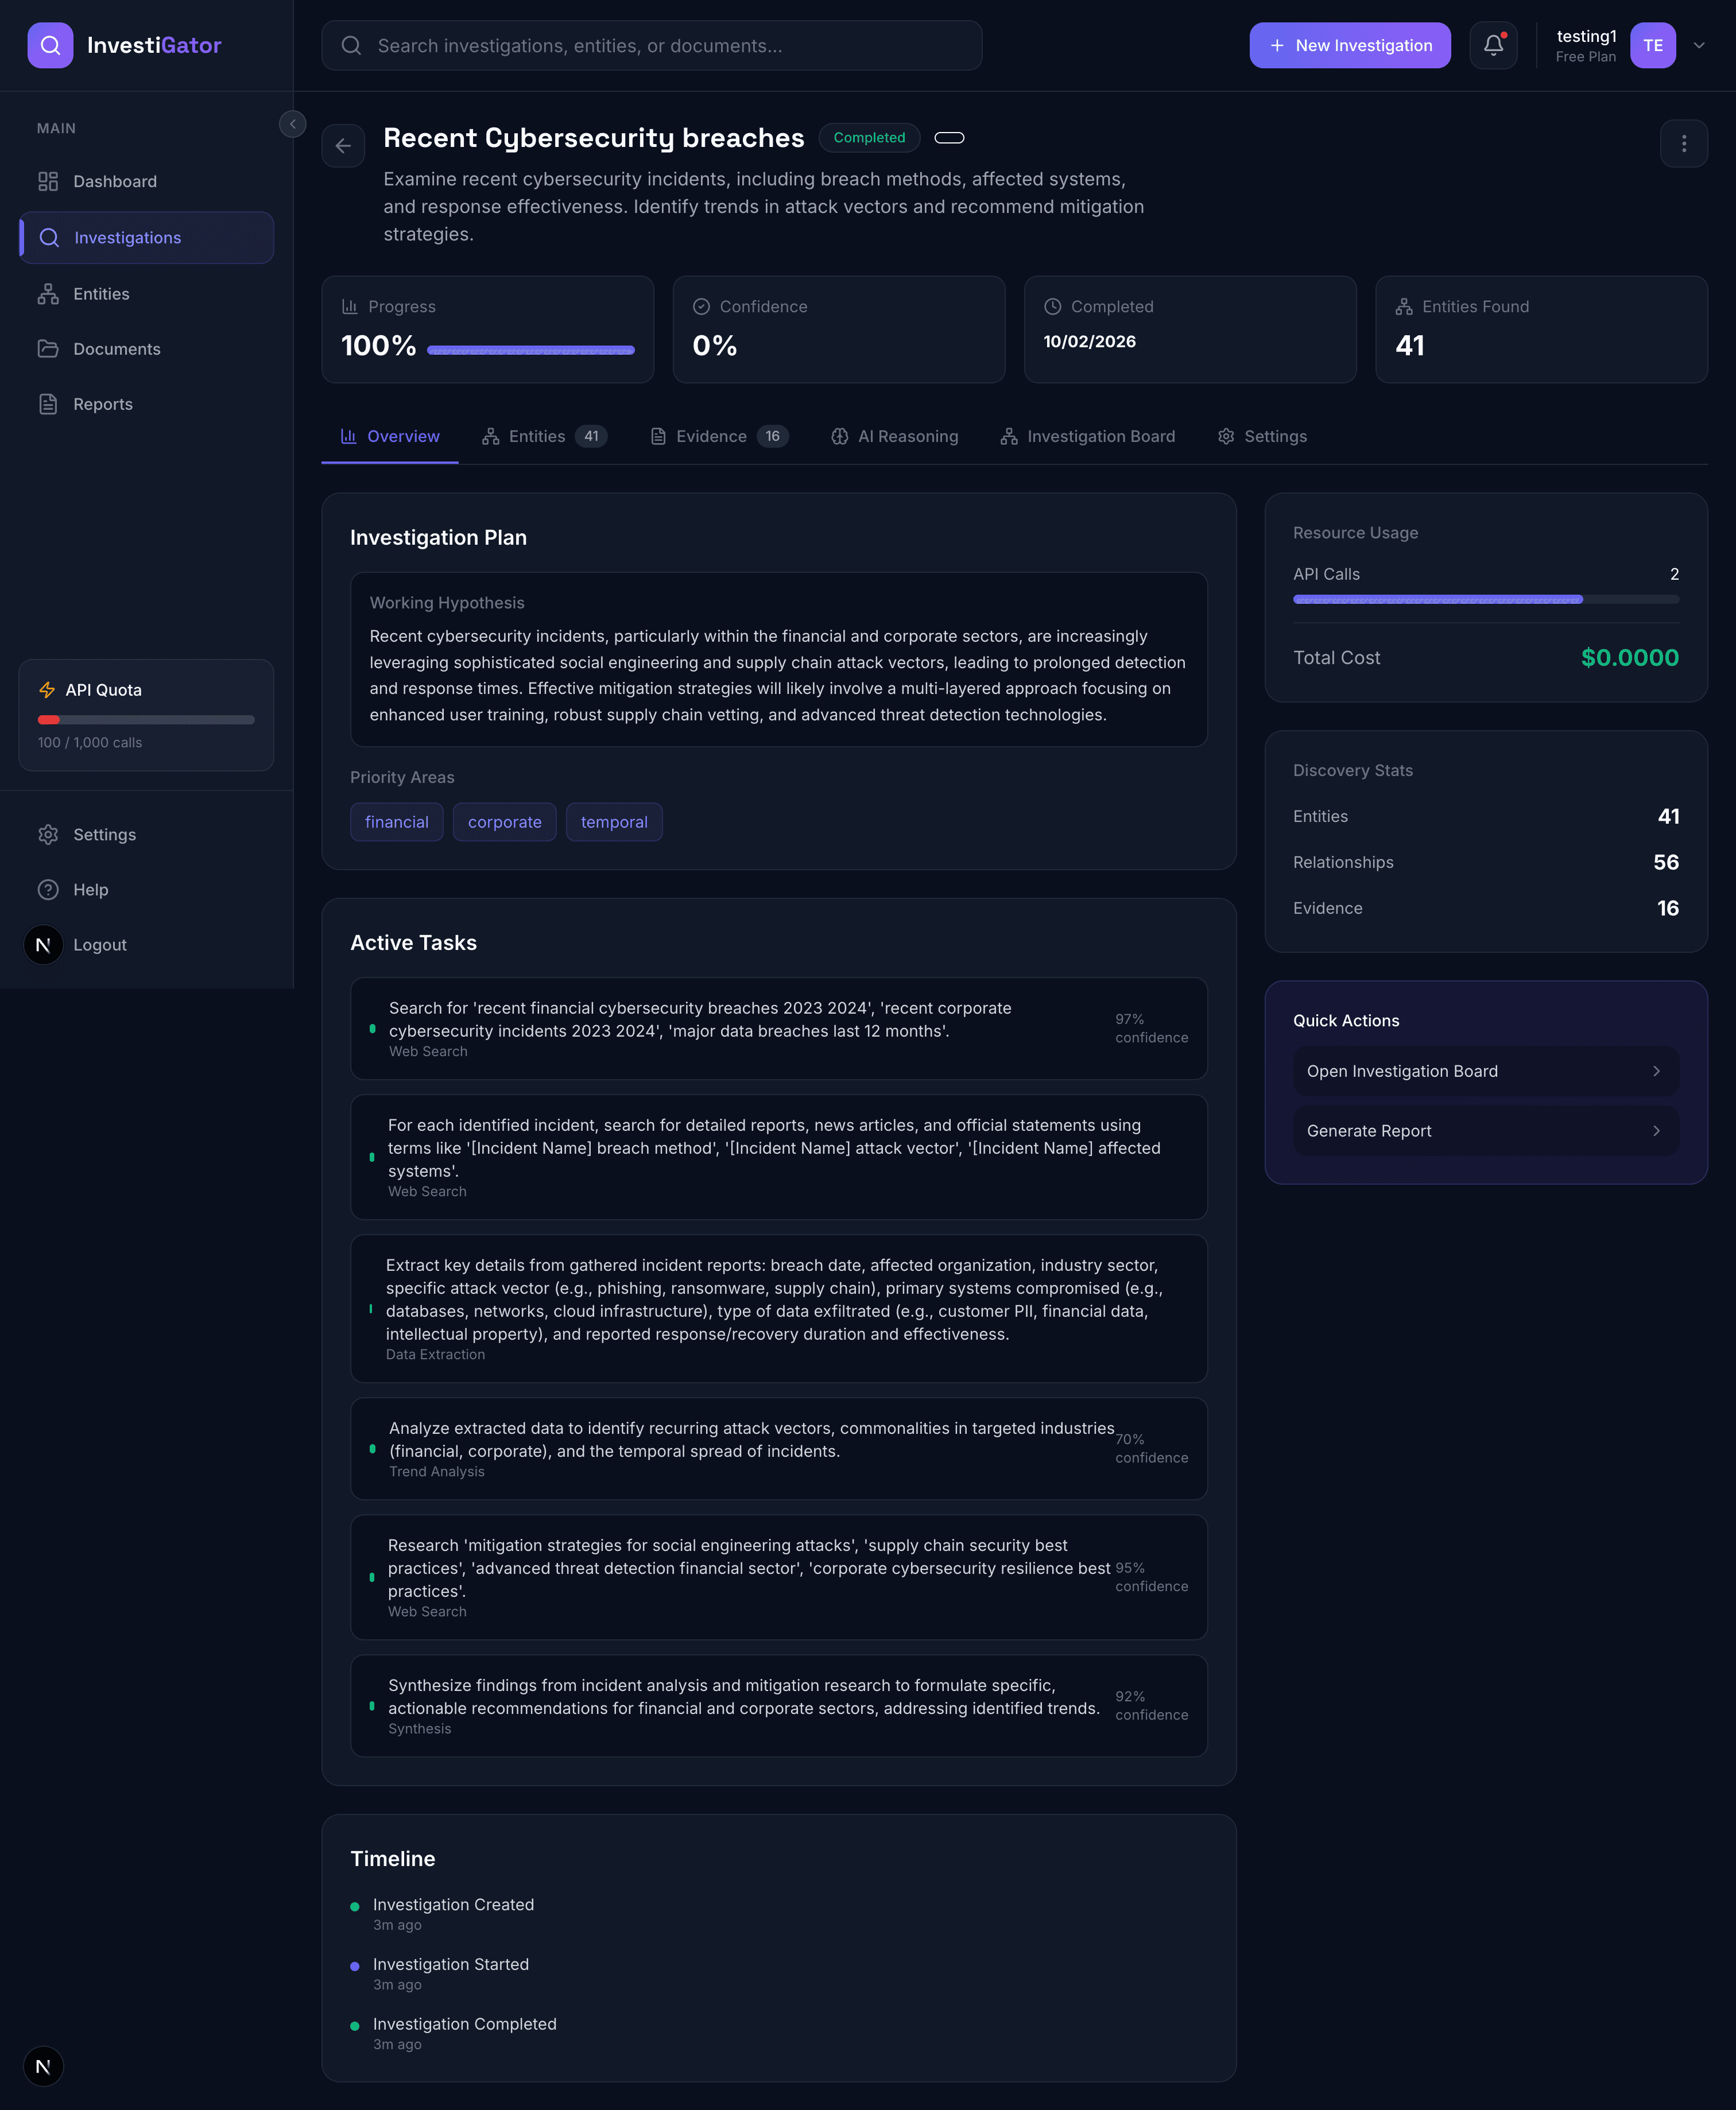Open Entities in the sidebar
This screenshot has height=2110, width=1736.
[x=101, y=294]
